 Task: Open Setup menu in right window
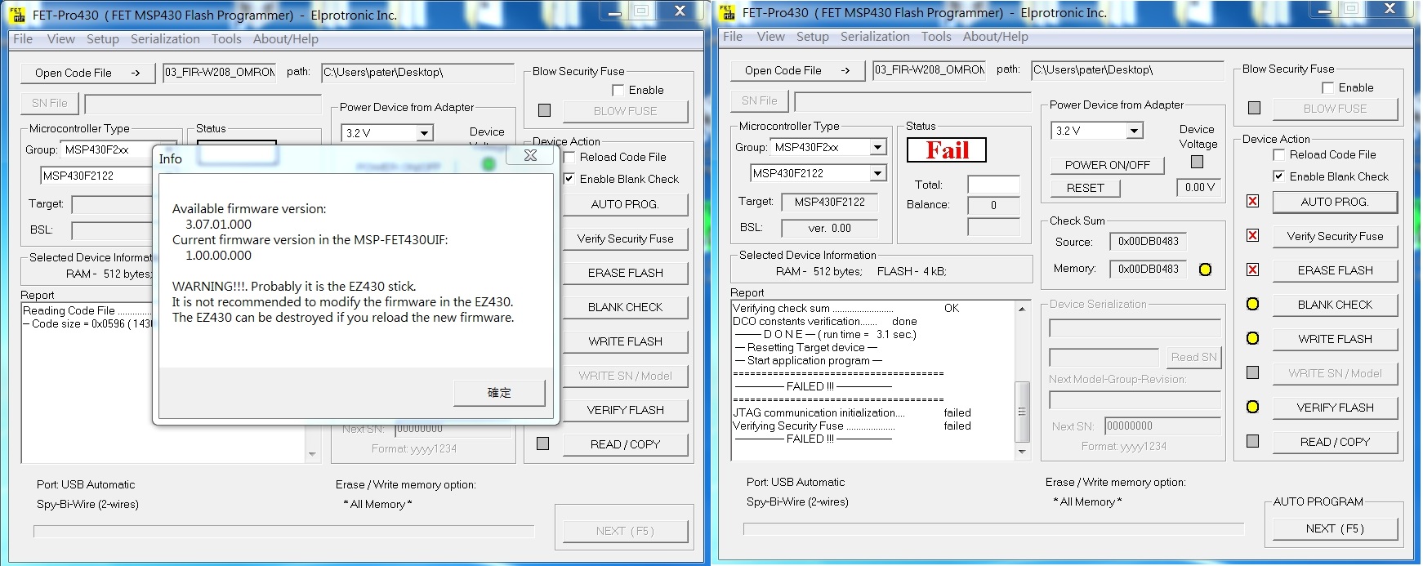tap(813, 37)
